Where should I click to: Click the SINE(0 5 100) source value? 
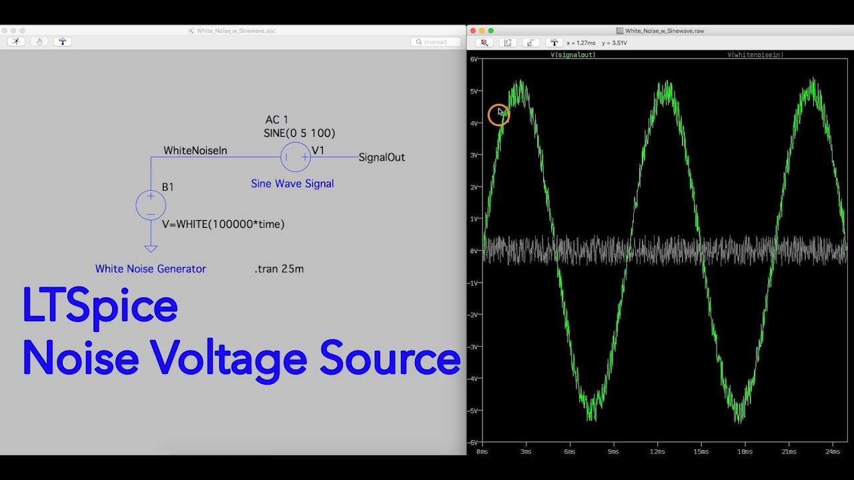click(x=300, y=133)
